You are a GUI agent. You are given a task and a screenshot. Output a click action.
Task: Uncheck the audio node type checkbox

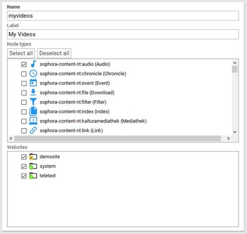[24, 64]
